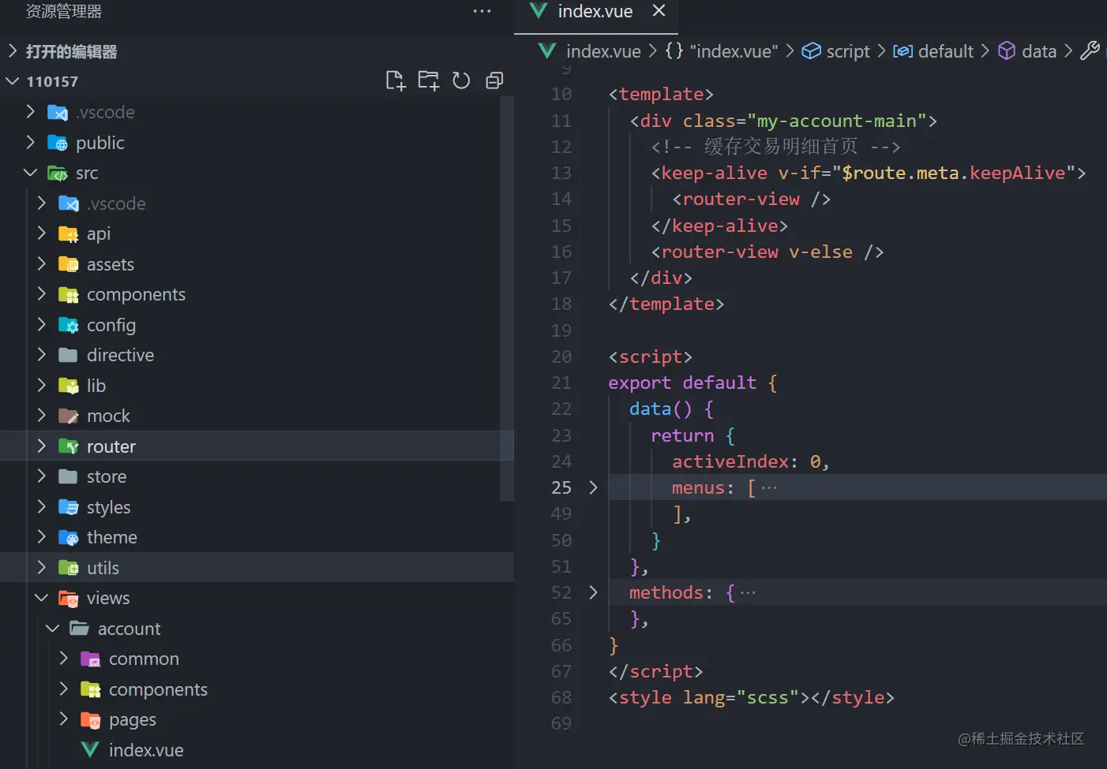Collapse all folders in explorer
1107x769 pixels.
(494, 80)
